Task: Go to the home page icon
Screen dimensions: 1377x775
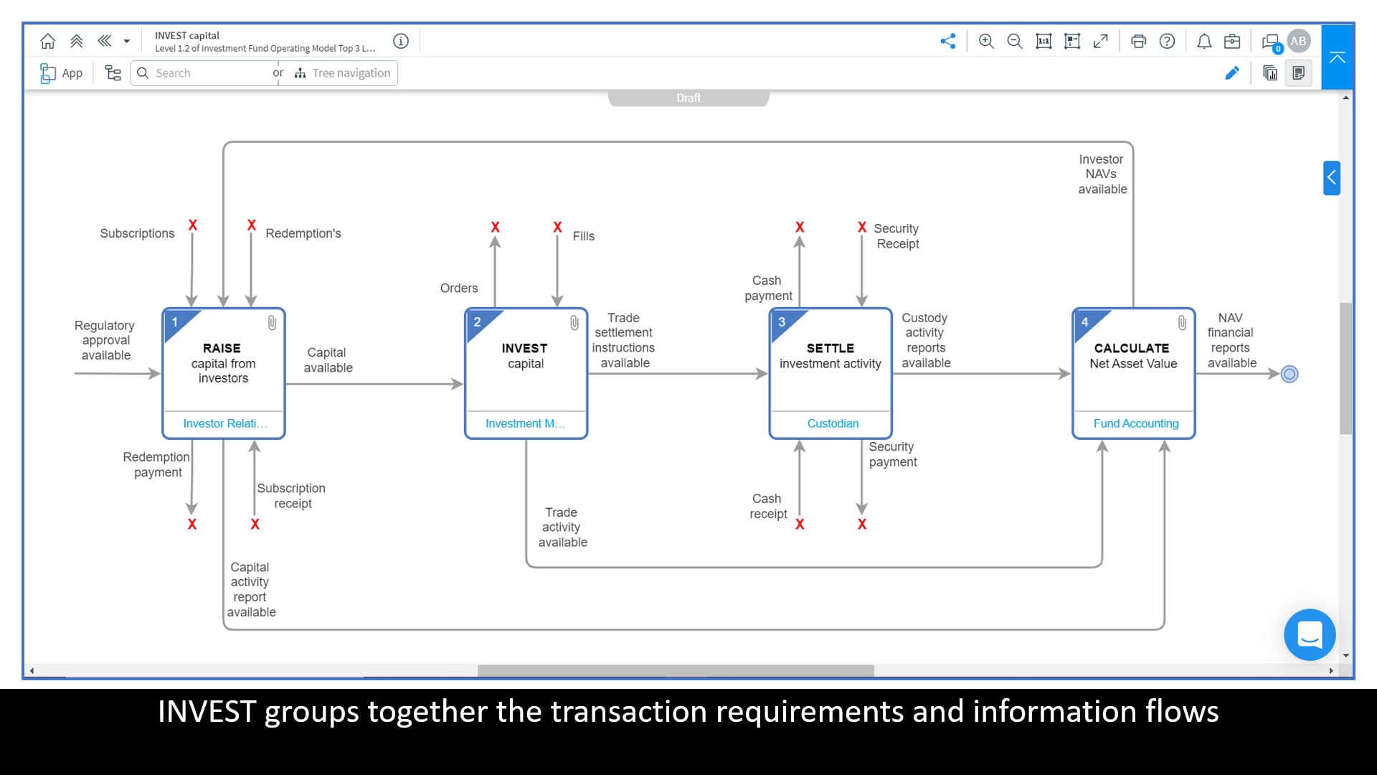Action: coord(47,41)
